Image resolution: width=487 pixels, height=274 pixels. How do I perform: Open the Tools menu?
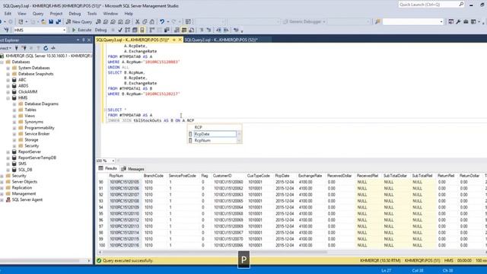[92, 14]
